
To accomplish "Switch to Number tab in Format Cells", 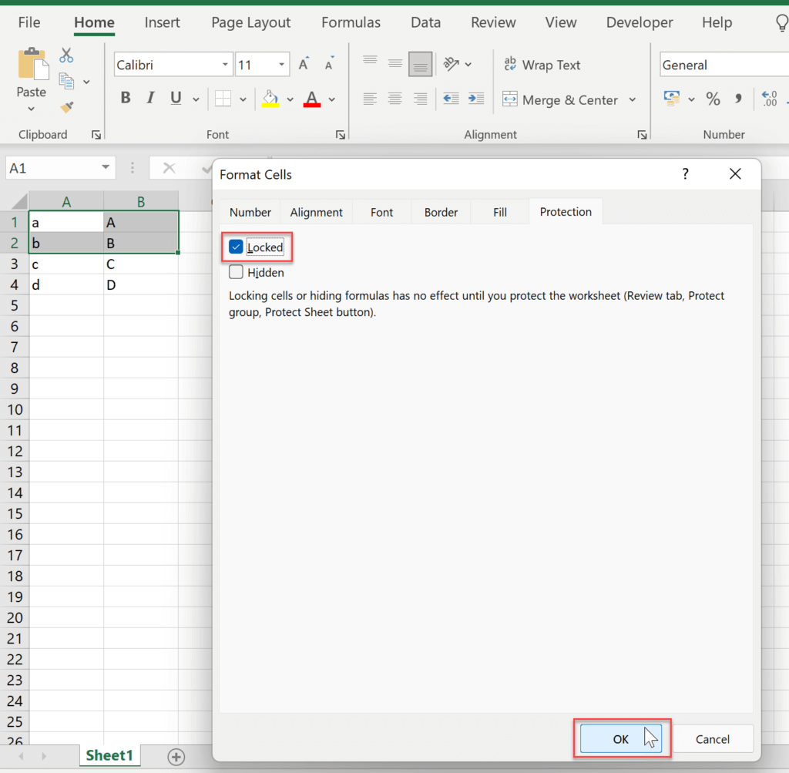I will coord(250,213).
